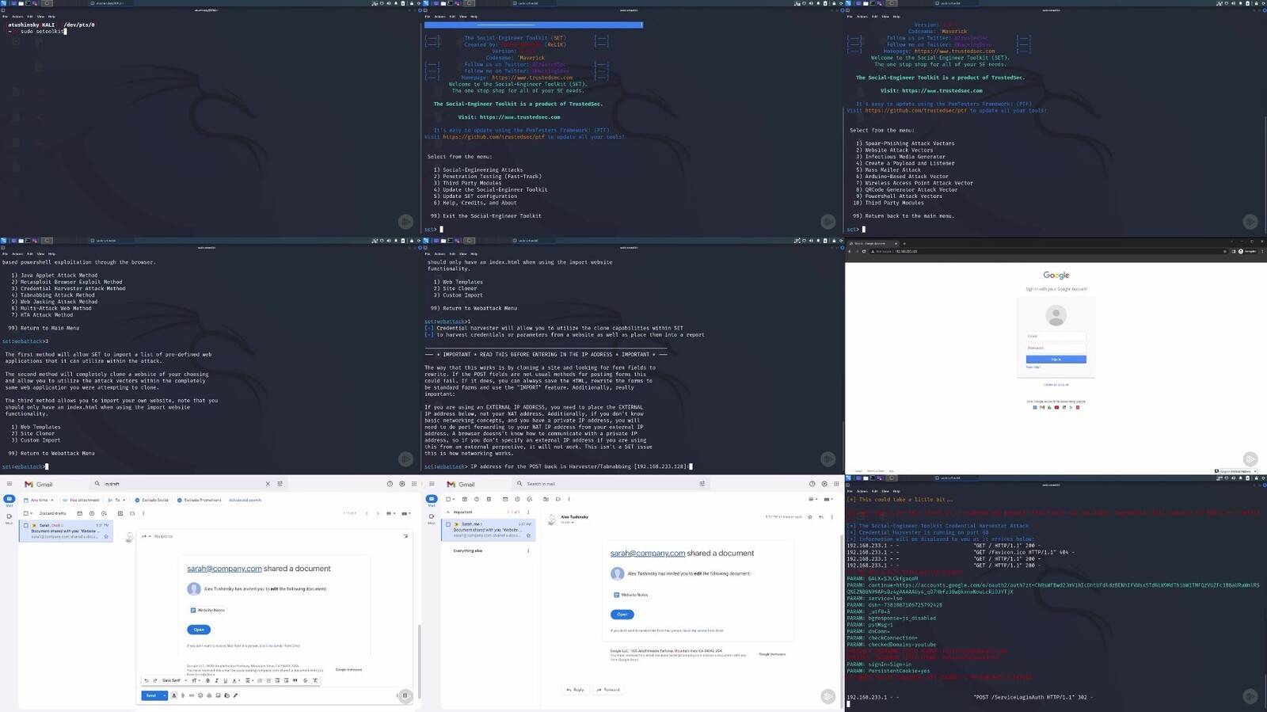
Task: Delete the open email in reading view
Action: click(489, 499)
